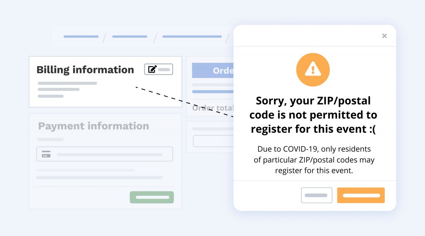Click the Billing information heading
The height and width of the screenshot is (236, 425).
(x=85, y=70)
